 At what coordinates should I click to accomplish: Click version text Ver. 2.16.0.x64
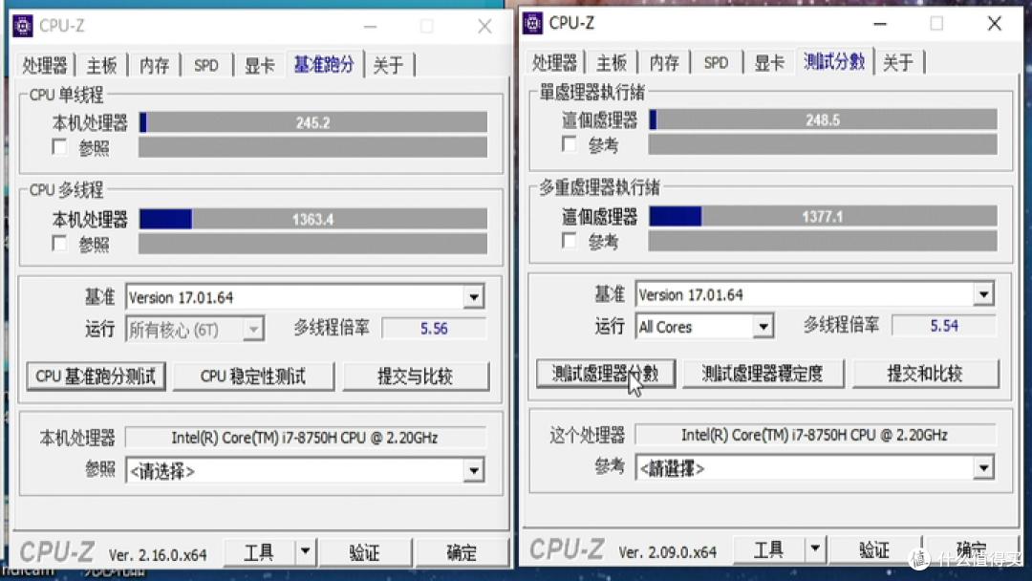click(x=158, y=555)
